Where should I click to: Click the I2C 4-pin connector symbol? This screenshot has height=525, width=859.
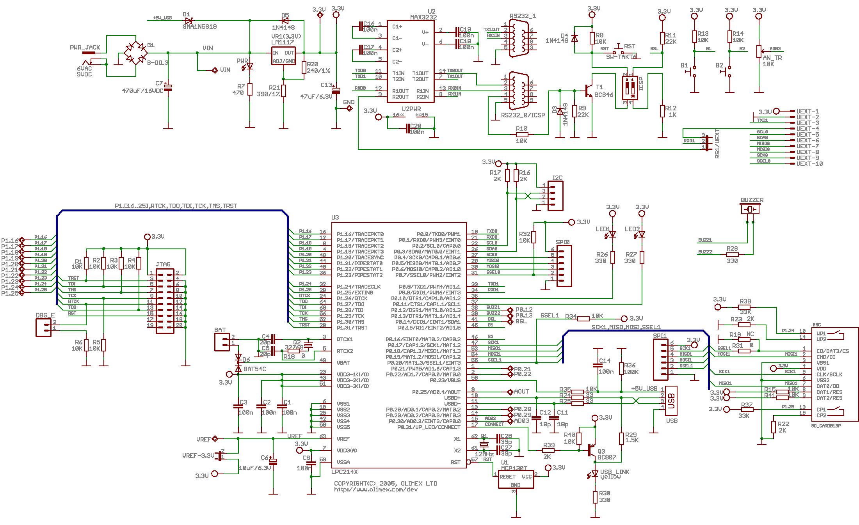pos(555,196)
